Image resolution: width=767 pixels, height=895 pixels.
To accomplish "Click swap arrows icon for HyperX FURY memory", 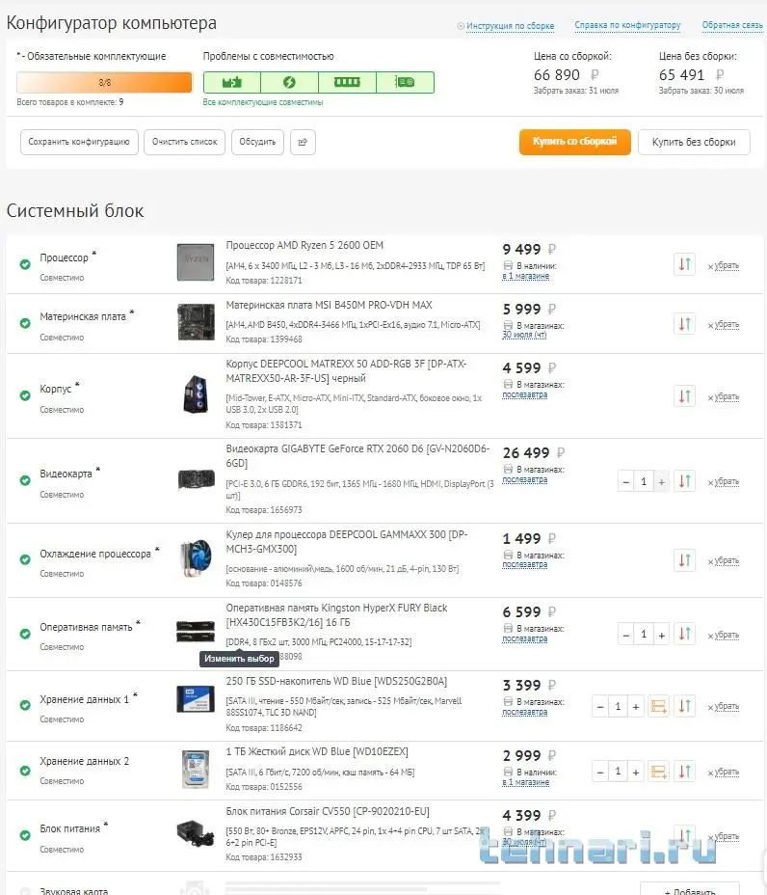I will click(x=684, y=634).
